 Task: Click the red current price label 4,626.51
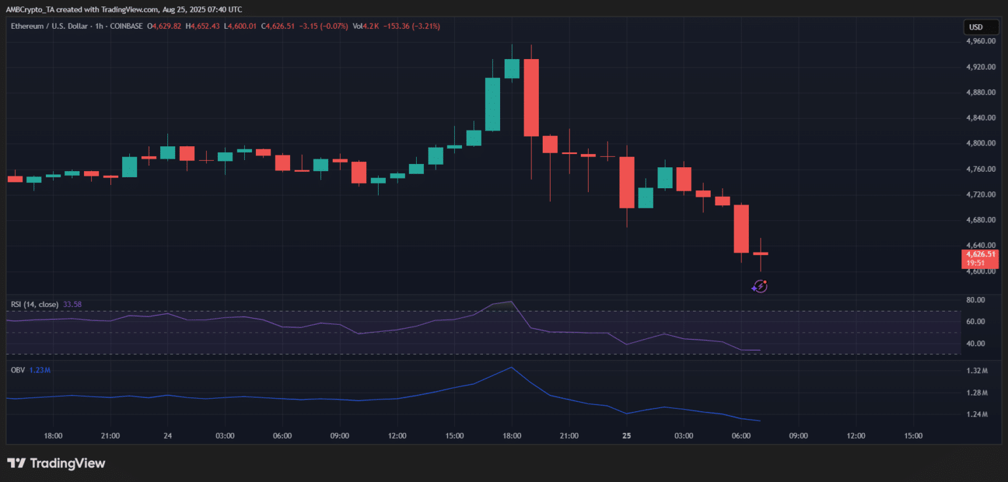[x=980, y=254]
